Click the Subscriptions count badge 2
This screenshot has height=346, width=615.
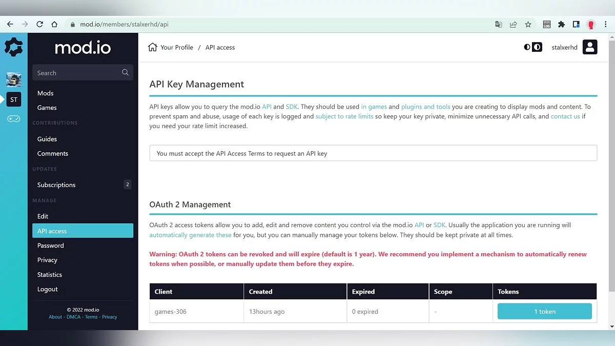[127, 185]
